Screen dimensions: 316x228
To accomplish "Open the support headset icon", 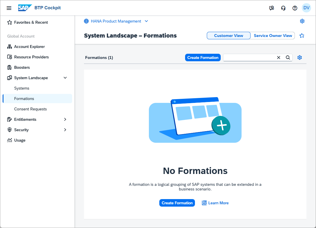I will point(283,8).
